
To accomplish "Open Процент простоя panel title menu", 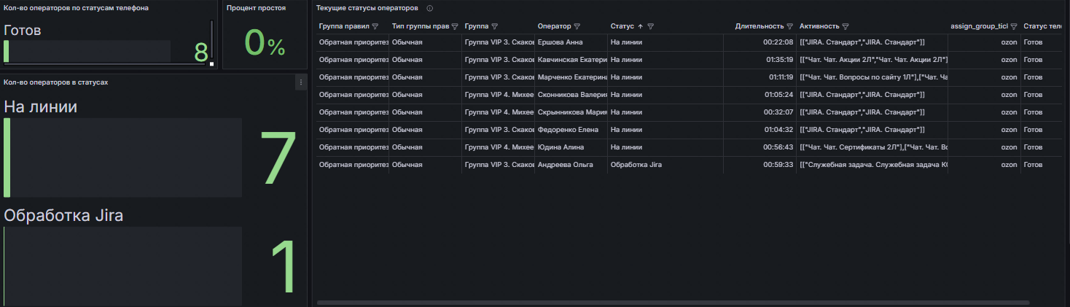I will point(256,8).
